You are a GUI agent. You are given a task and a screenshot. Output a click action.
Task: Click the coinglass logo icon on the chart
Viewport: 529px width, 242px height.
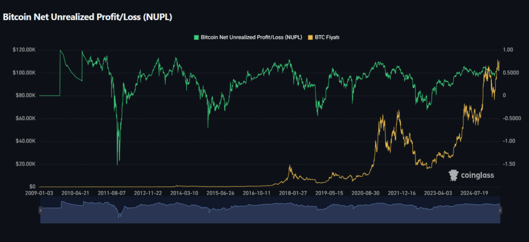(x=454, y=175)
